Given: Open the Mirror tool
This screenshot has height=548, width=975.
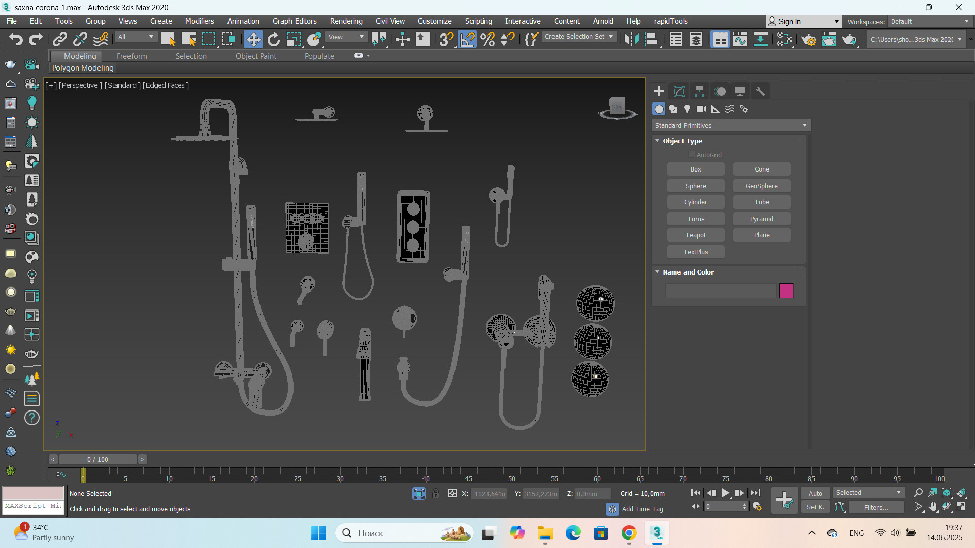Looking at the screenshot, I should point(631,39).
